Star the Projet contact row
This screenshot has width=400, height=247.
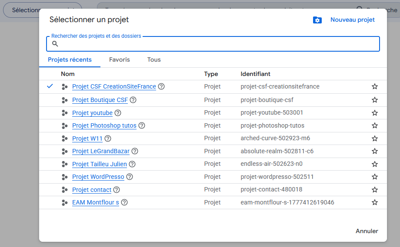click(x=374, y=190)
